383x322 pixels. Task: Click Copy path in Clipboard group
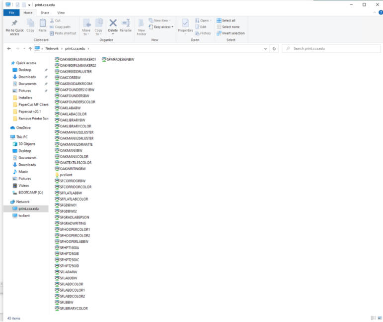pyautogui.click(x=60, y=27)
